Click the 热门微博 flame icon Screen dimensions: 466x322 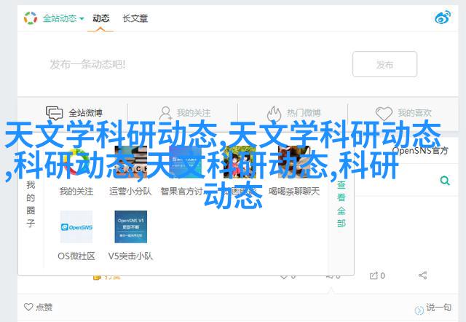[x=274, y=114]
